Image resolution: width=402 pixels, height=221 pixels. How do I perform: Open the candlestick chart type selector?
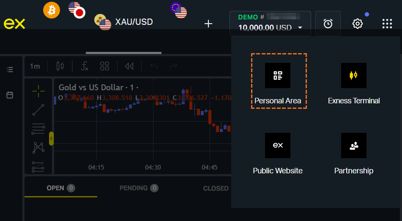(60, 66)
